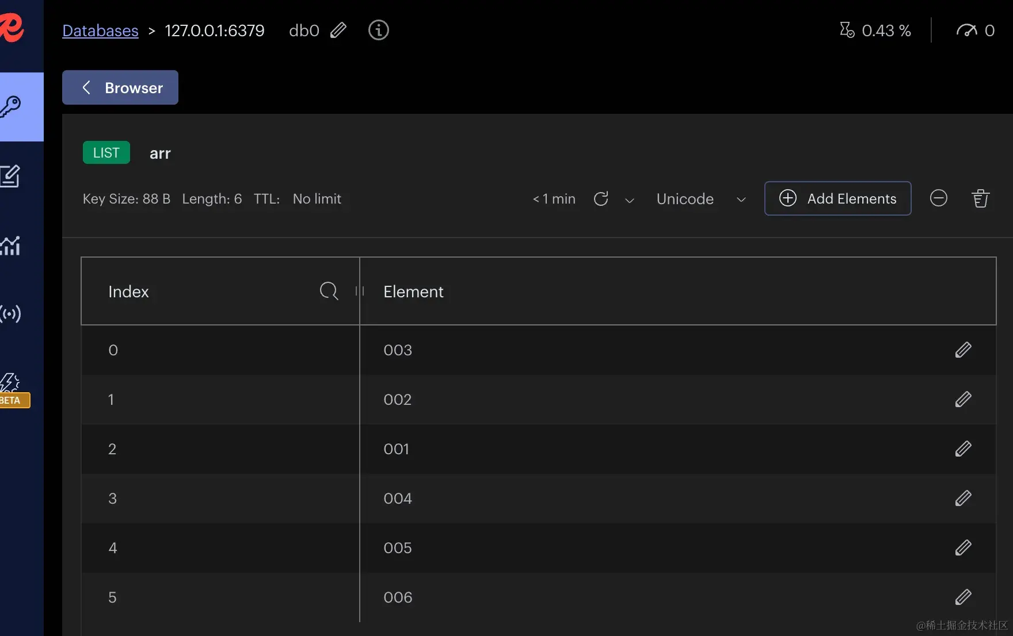1013x636 pixels.
Task: Edit element 004 with pencil icon
Action: (x=963, y=498)
